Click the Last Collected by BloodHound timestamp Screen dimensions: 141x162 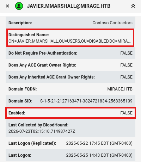click(42, 131)
